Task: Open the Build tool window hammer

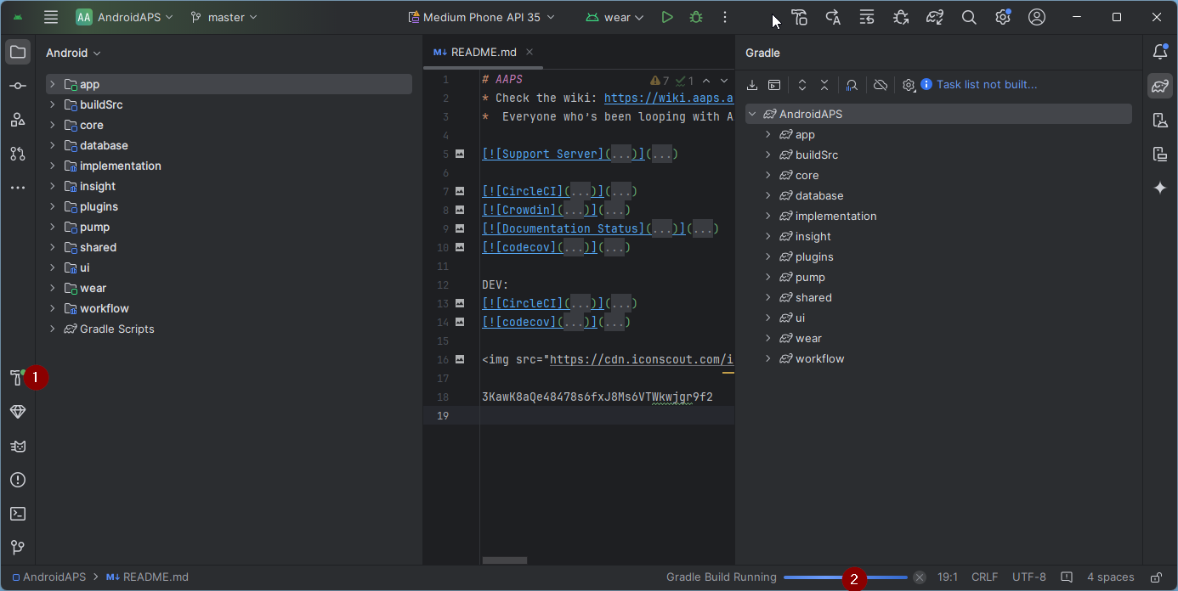Action: click(x=18, y=378)
